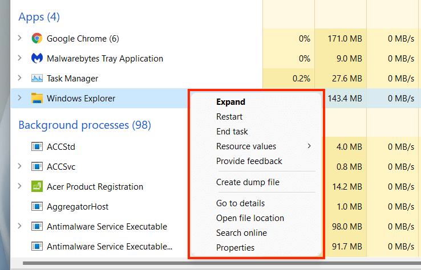Select Restart from the context menu
The width and height of the screenshot is (421, 270).
click(229, 117)
